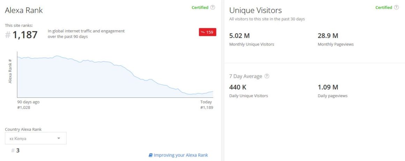405x161 pixels.
Task: Click the Daily pageviews label
Action: pos(332,96)
